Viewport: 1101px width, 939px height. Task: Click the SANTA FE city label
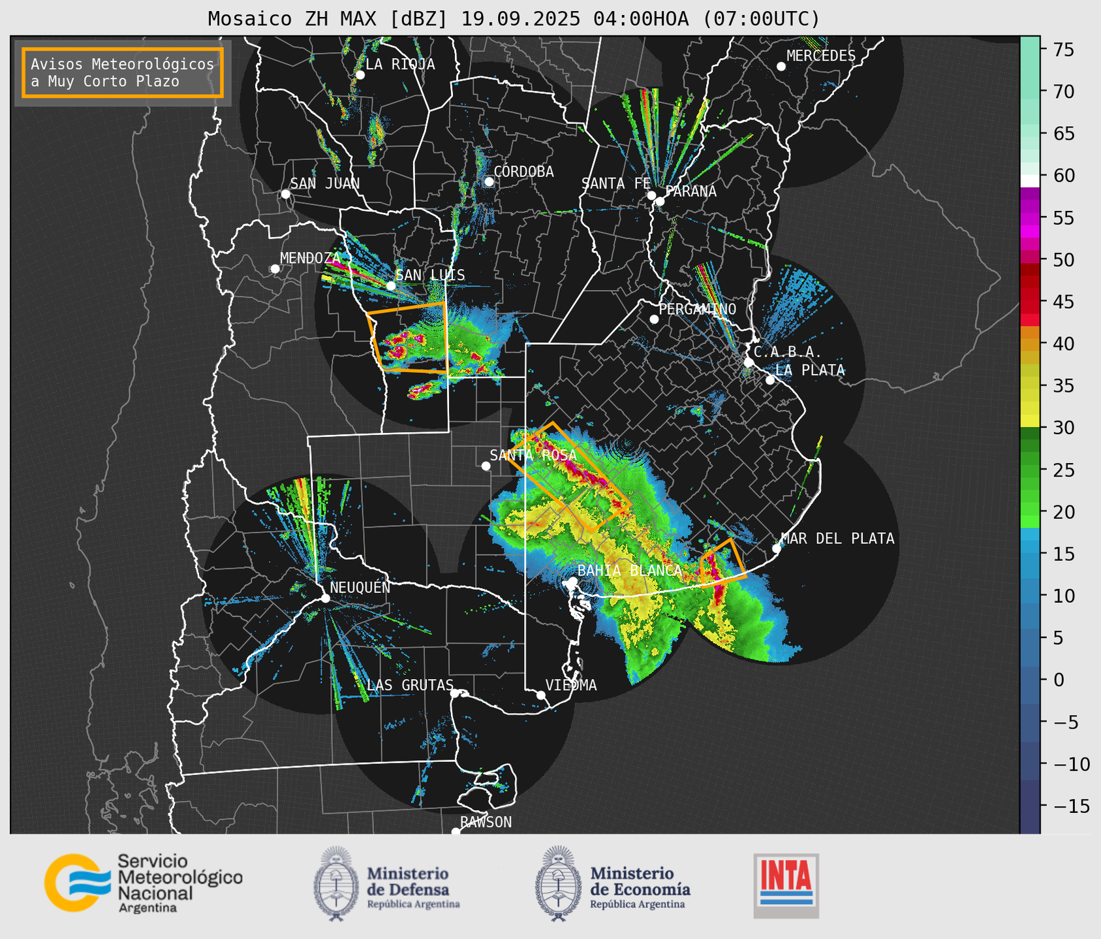click(616, 183)
